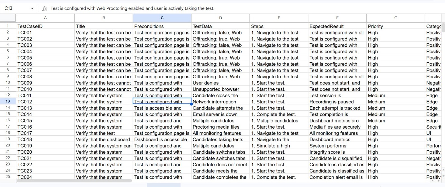Open the Name Box dropdown arrow
The width and height of the screenshot is (445, 187).
pyautogui.click(x=32, y=8)
